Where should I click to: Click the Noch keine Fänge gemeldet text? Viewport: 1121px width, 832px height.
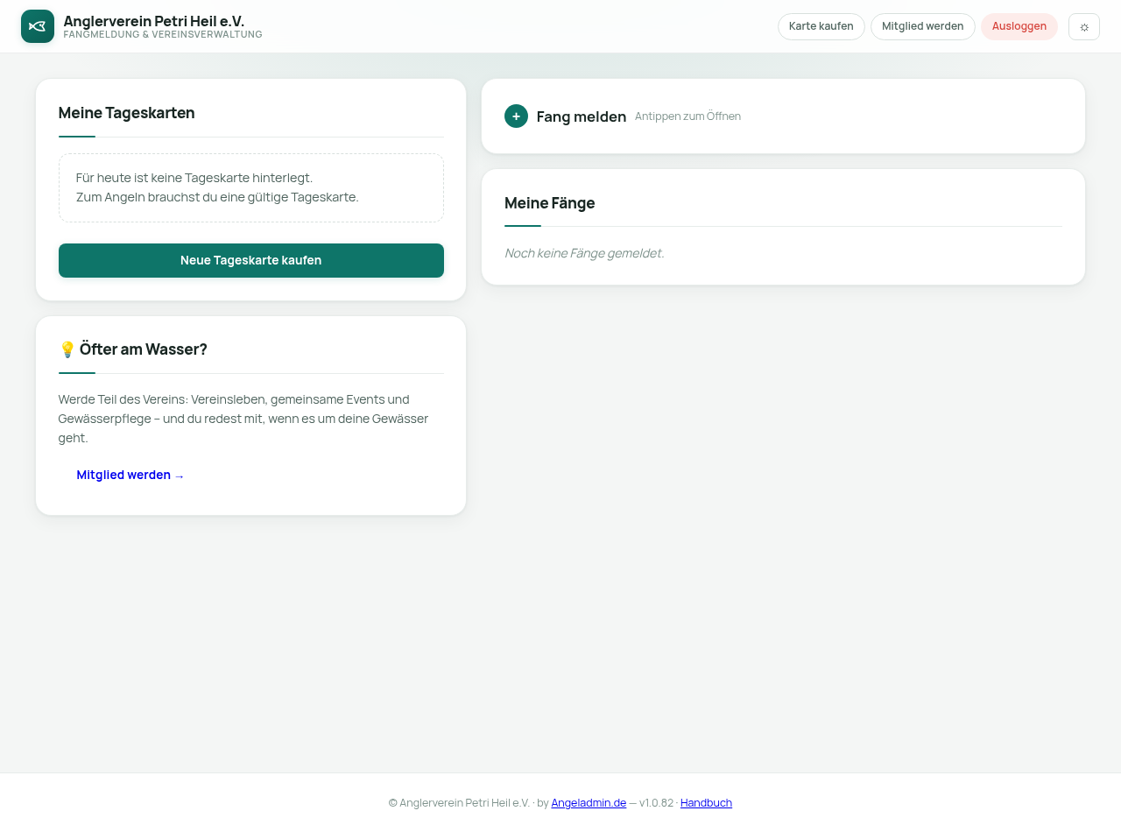tap(584, 253)
